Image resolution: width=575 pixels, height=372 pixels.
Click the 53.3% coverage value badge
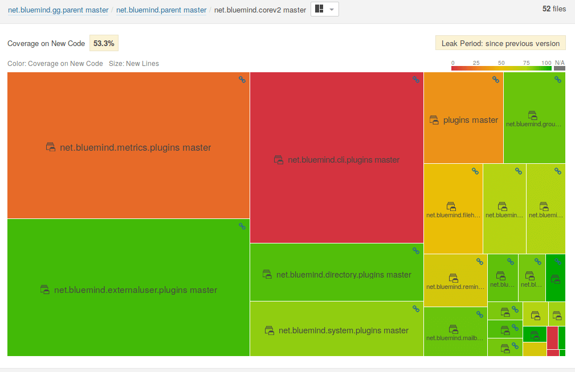tap(104, 43)
